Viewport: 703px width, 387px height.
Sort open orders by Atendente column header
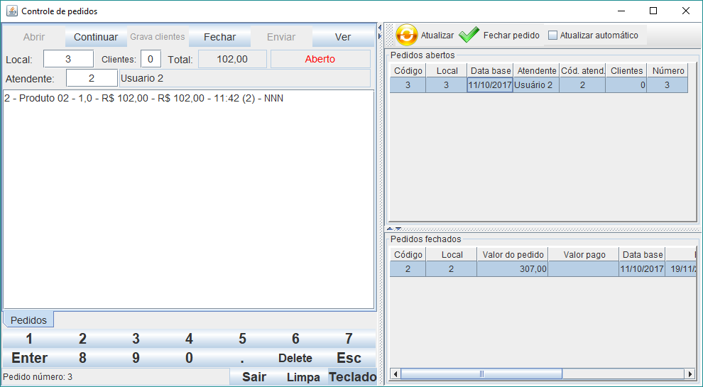pyautogui.click(x=536, y=70)
